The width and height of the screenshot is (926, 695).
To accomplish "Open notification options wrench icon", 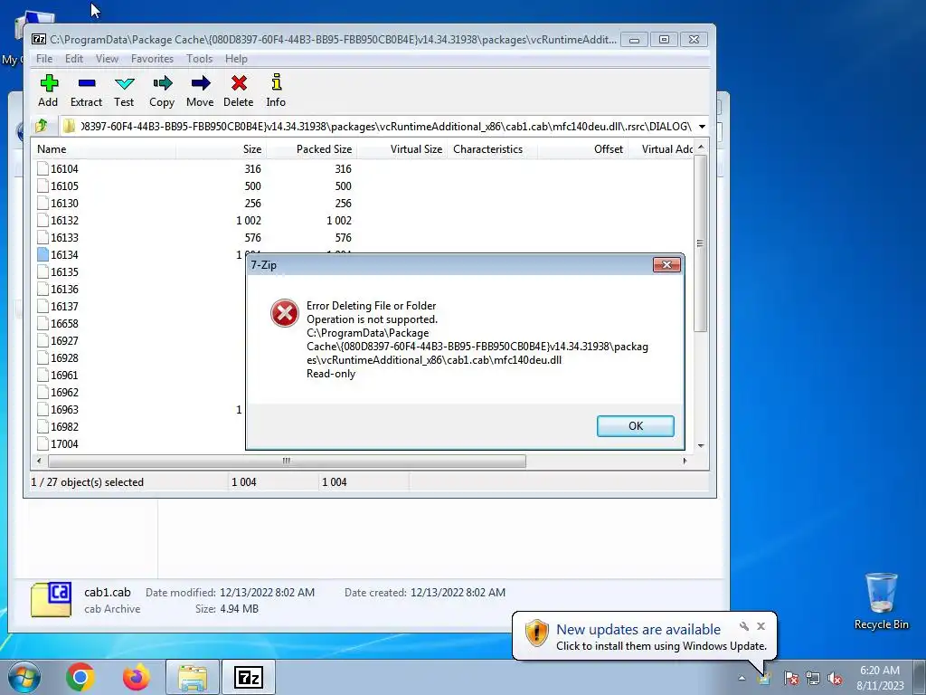I will (744, 626).
